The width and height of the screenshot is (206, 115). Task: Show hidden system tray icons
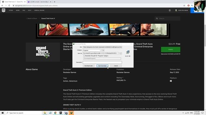pos(183,113)
